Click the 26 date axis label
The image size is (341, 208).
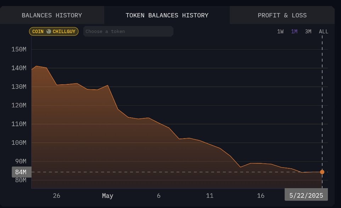57,196
